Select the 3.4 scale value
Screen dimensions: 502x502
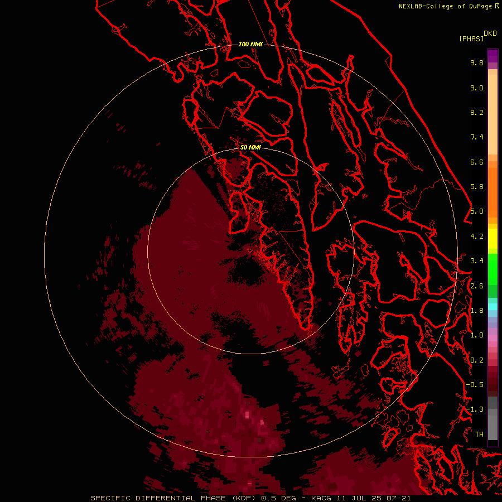click(477, 261)
